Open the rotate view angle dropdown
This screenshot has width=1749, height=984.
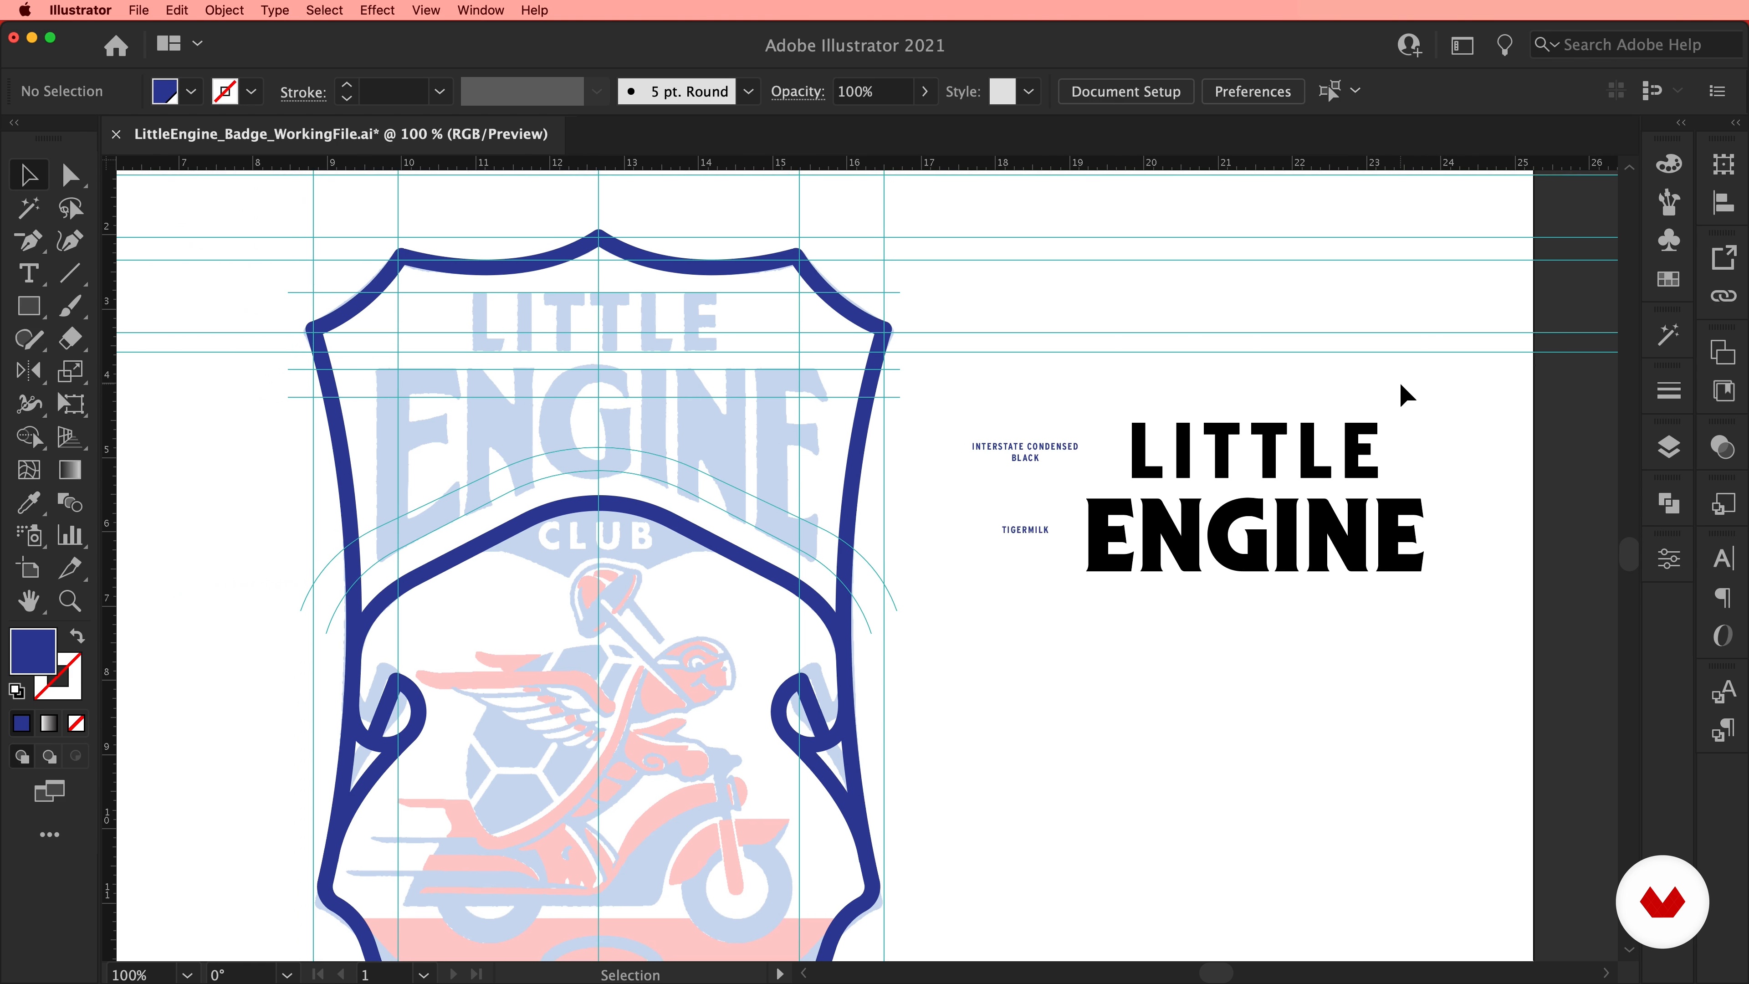click(x=286, y=974)
